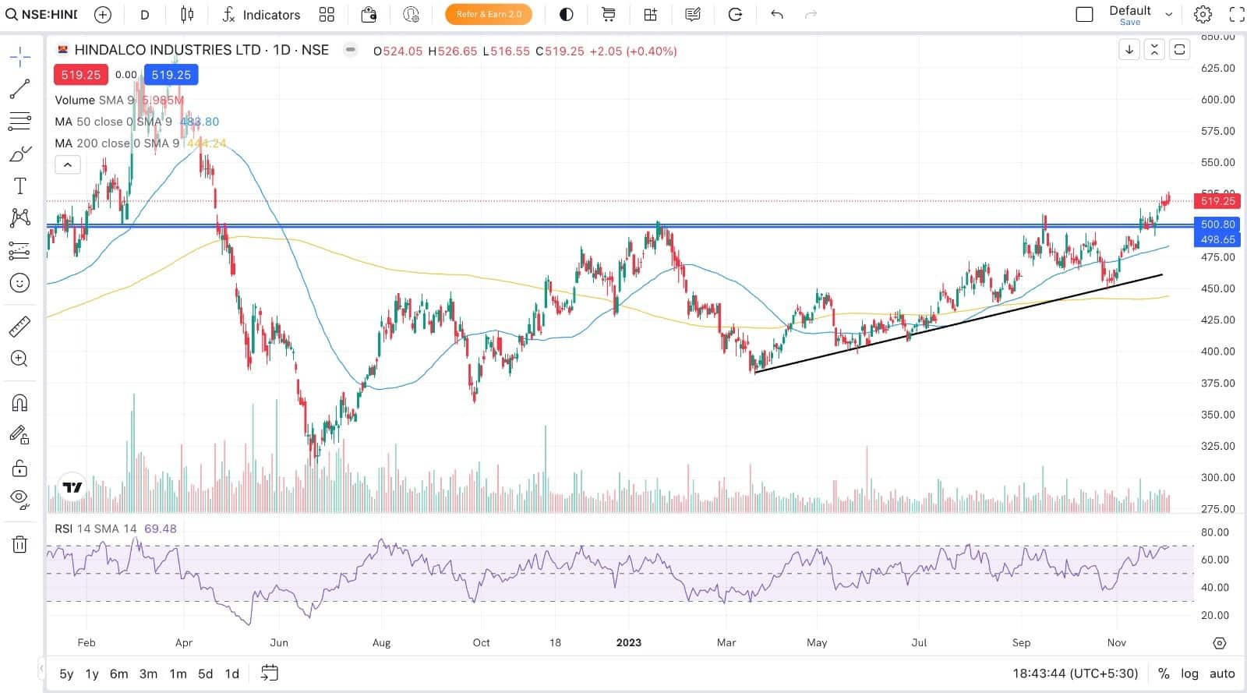Select the chart layout square icon
The width and height of the screenshot is (1247, 693).
[1084, 14]
